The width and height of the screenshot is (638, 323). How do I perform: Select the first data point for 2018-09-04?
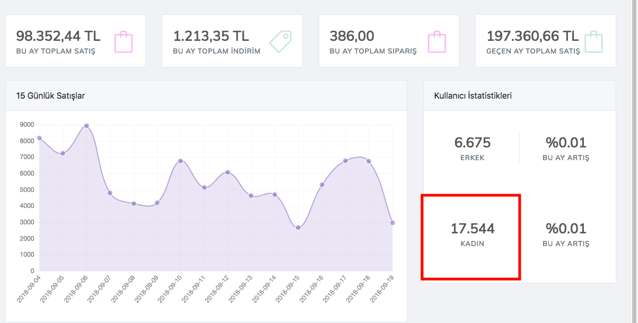(x=39, y=138)
